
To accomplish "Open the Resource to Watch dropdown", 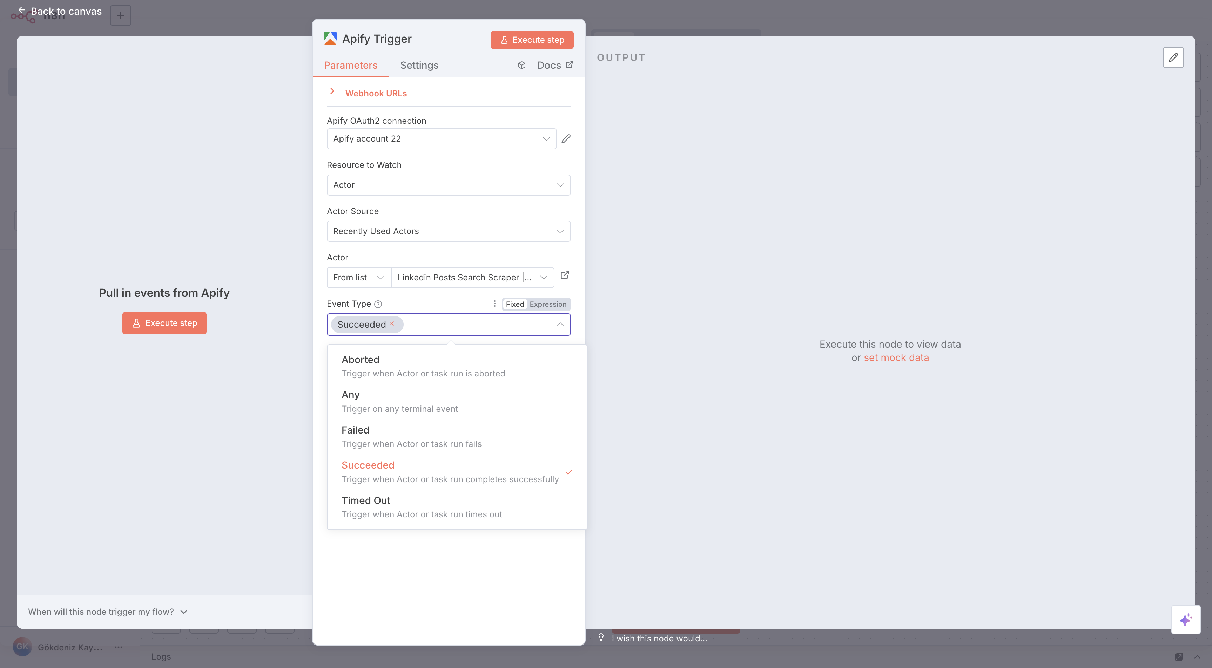I will click(448, 185).
